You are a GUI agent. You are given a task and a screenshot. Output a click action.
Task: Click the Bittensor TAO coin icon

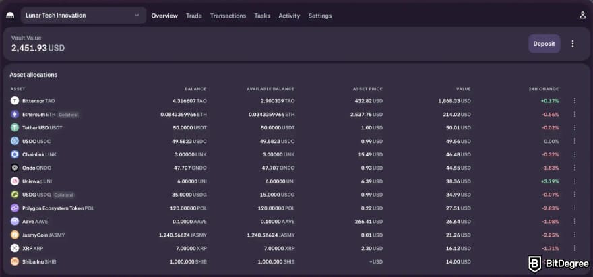(x=15, y=101)
